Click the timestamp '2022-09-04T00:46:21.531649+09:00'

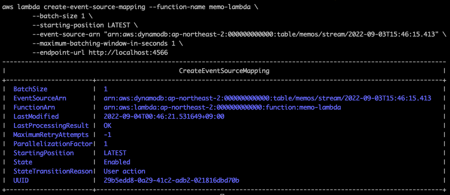164,117
